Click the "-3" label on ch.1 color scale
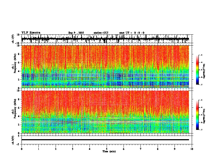The image size is (216, 167). point(201,55)
